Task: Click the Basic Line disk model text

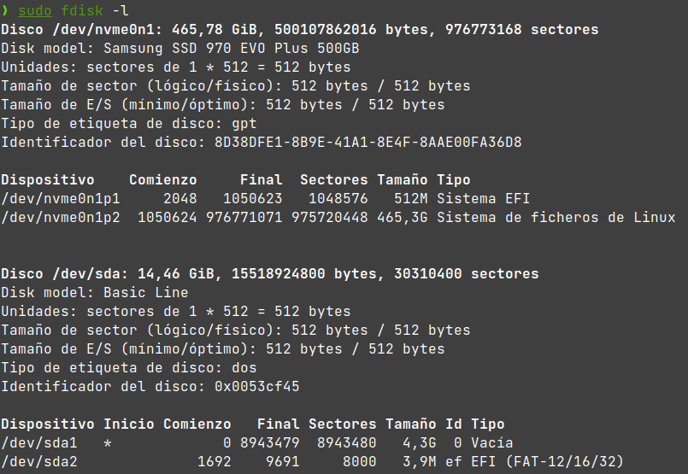Action: click(x=158, y=293)
